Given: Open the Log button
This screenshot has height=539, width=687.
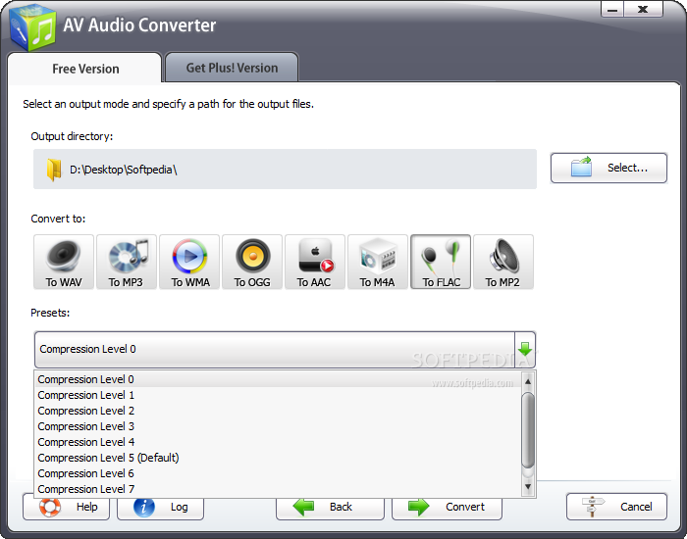Looking at the screenshot, I should (160, 507).
